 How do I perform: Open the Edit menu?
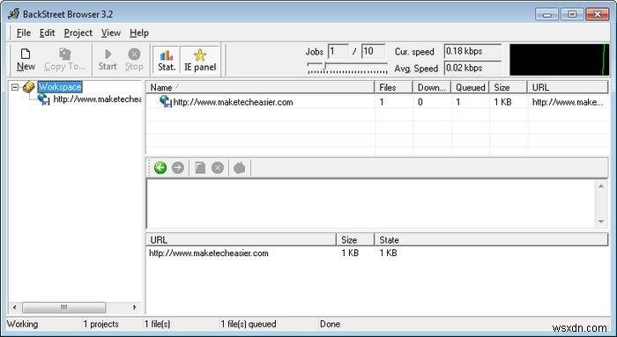(48, 33)
